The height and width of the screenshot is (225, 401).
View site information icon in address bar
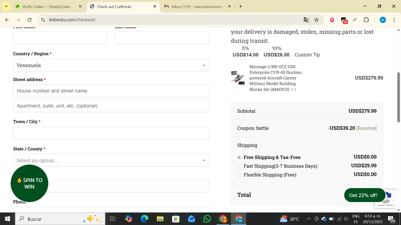(43, 20)
